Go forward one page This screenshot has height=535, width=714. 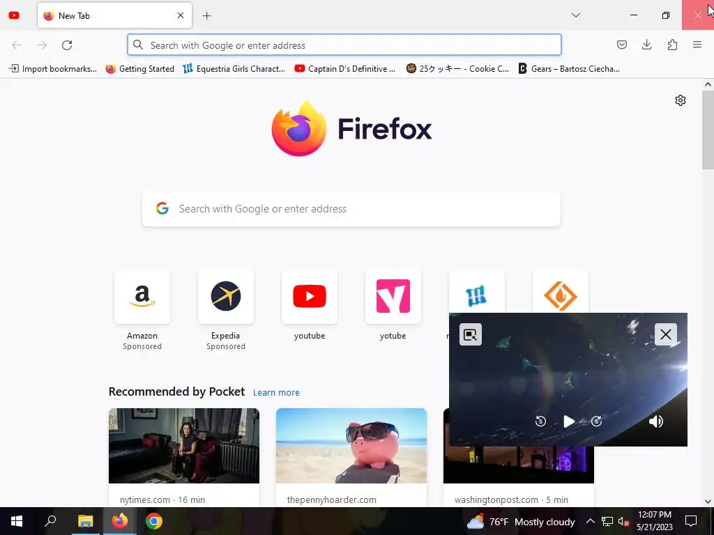pos(42,45)
